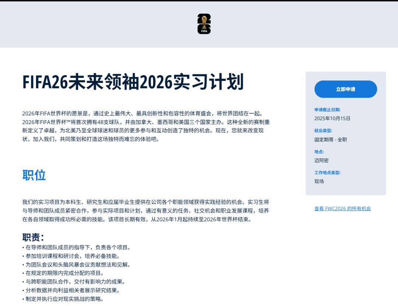Open 查看 FWC2026 的所有机会 link
The height and width of the screenshot is (306, 398).
[x=342, y=208]
